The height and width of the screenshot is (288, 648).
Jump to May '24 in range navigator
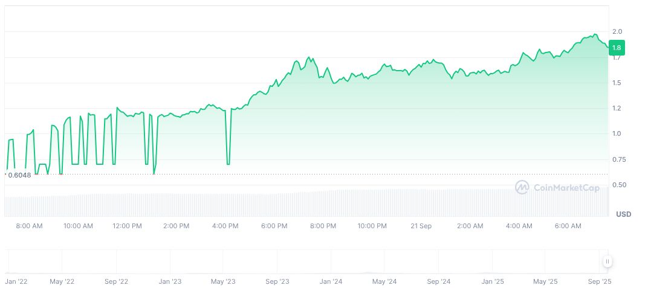click(384, 281)
